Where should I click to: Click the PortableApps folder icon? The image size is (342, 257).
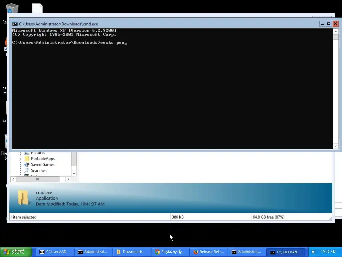pos(27,158)
